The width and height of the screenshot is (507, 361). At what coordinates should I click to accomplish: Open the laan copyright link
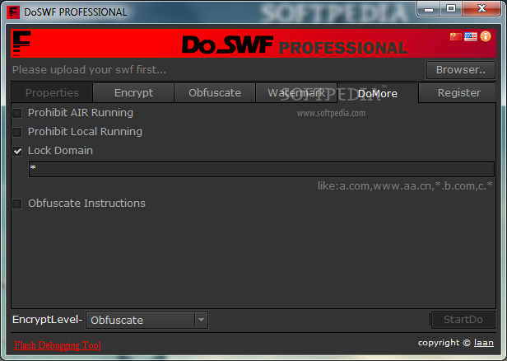484,343
